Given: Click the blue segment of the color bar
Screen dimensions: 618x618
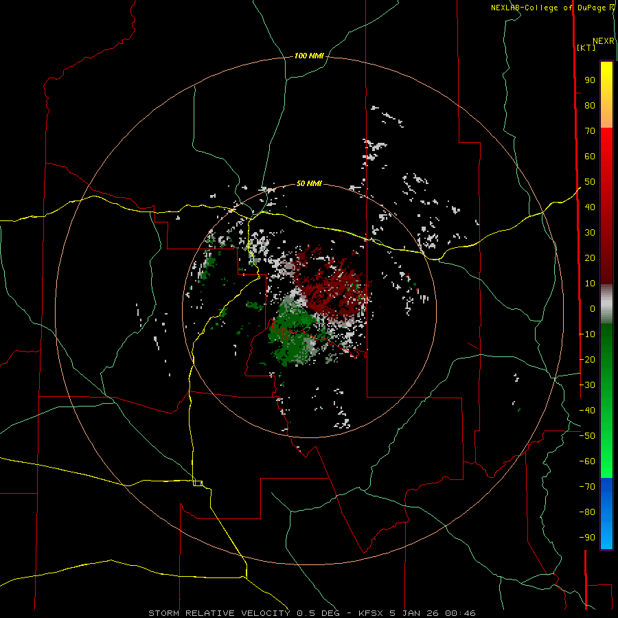Looking at the screenshot, I should pos(606,513).
